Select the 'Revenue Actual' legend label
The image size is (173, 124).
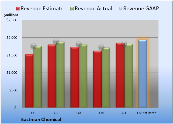click(x=93, y=9)
